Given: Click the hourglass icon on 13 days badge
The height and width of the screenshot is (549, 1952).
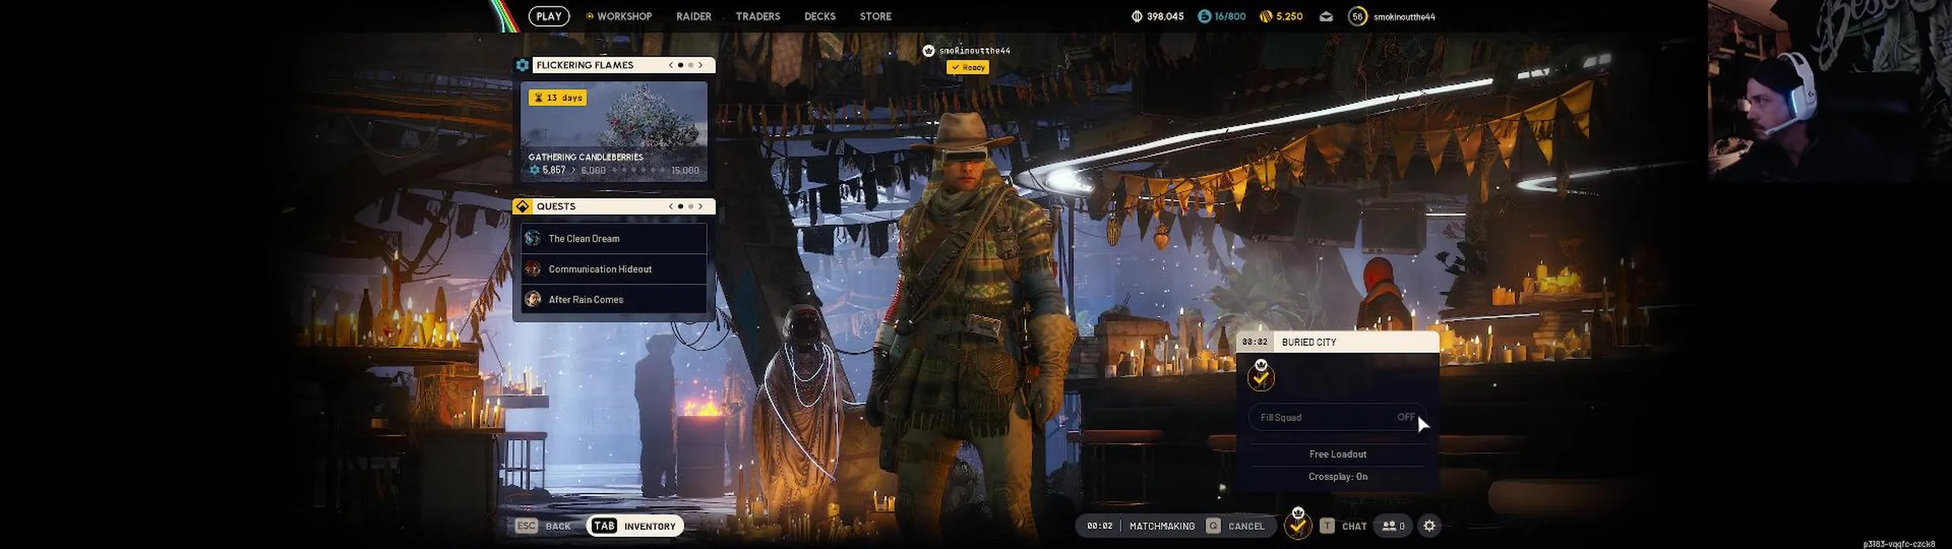Looking at the screenshot, I should coord(538,98).
